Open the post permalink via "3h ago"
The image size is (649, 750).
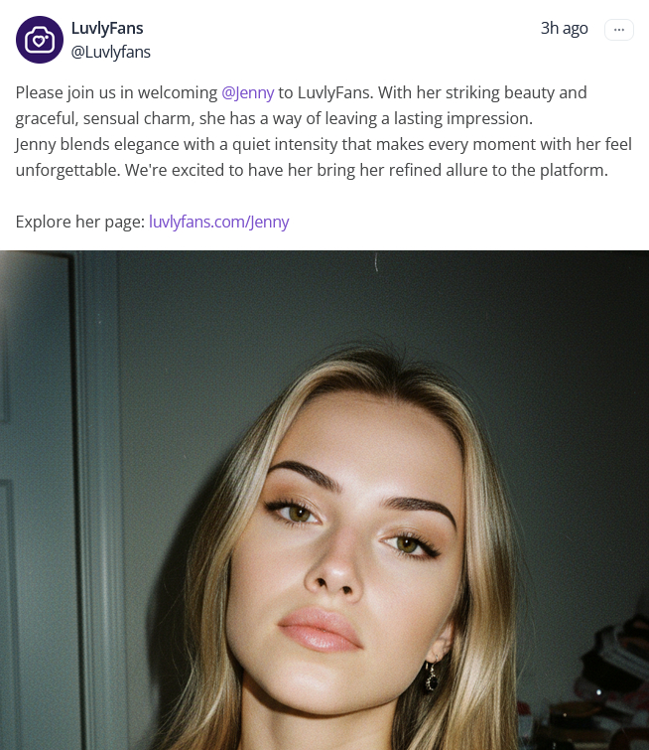tap(564, 28)
